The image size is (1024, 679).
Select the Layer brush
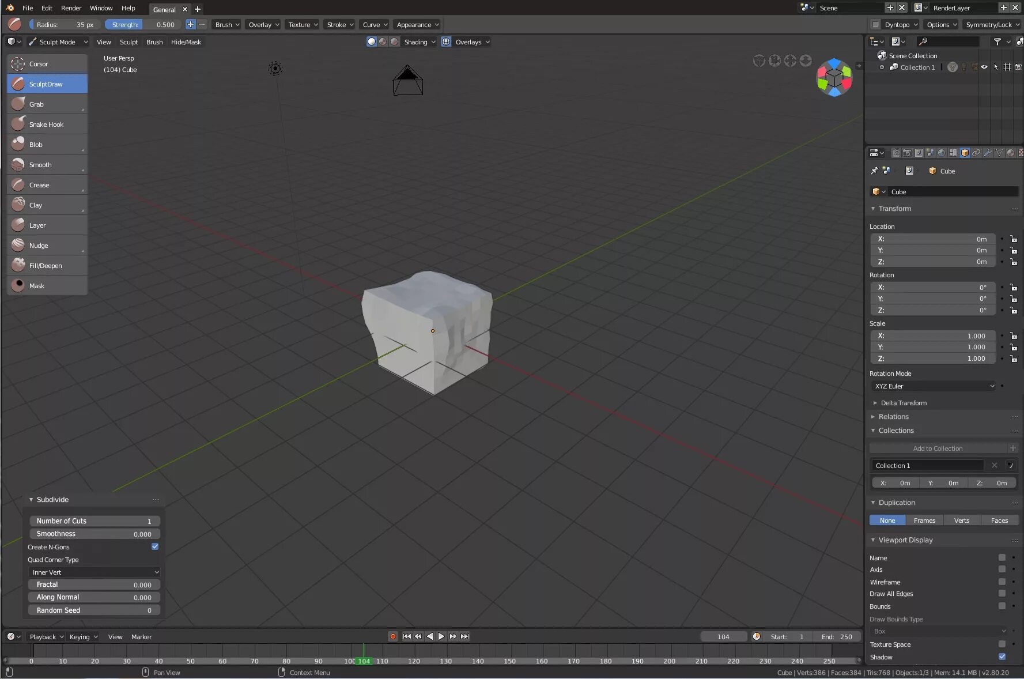click(x=47, y=225)
